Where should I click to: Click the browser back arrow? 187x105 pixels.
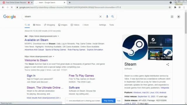pyautogui.click(x=3, y=7)
